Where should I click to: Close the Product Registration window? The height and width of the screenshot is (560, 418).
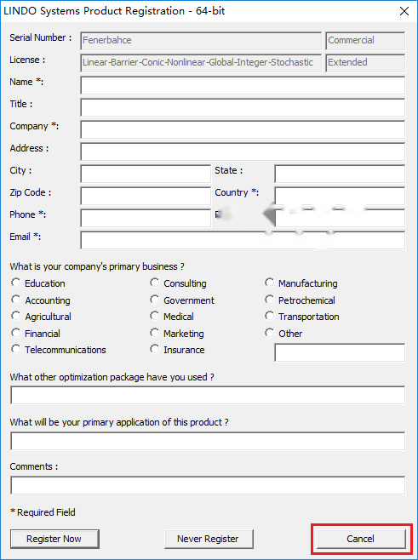click(x=404, y=11)
